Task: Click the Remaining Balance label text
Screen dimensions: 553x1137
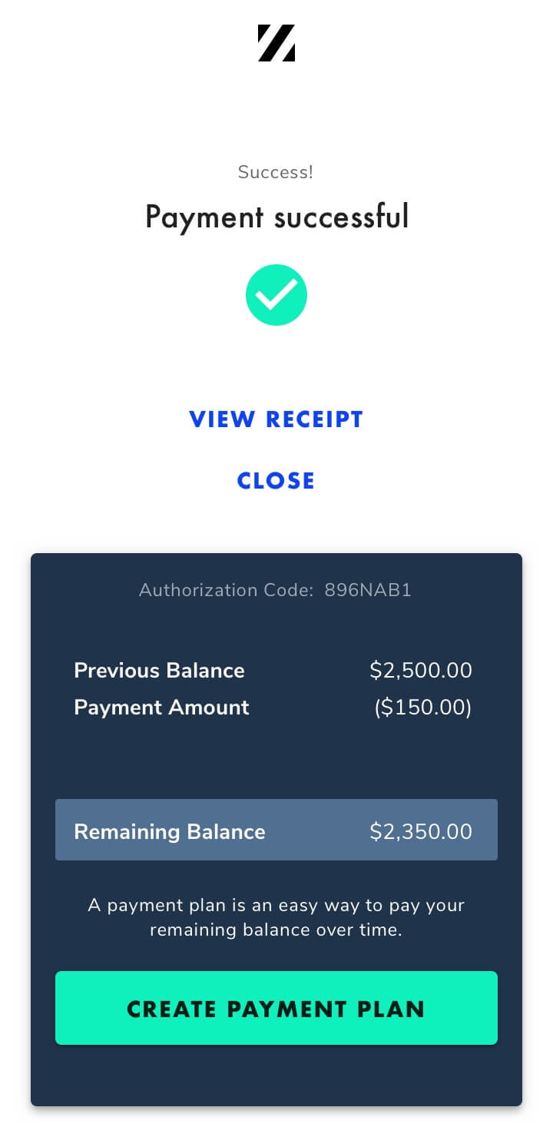Action: coord(170,831)
